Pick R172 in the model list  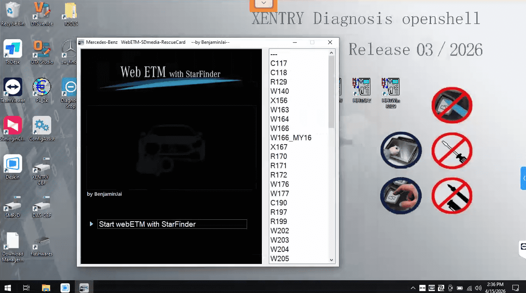click(x=299, y=175)
